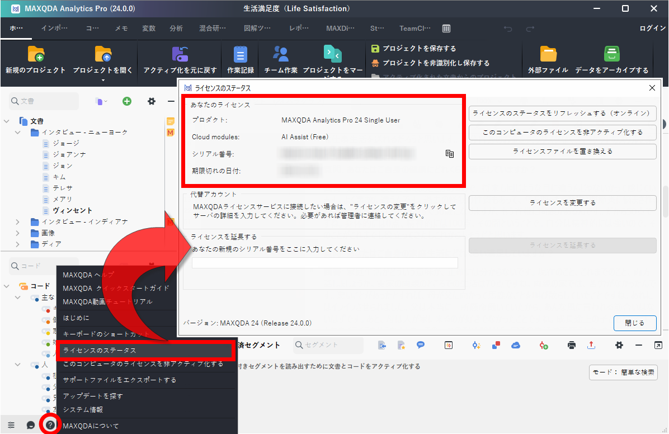Open document system settings gear
Viewport: 669px width, 434px height.
(x=152, y=101)
